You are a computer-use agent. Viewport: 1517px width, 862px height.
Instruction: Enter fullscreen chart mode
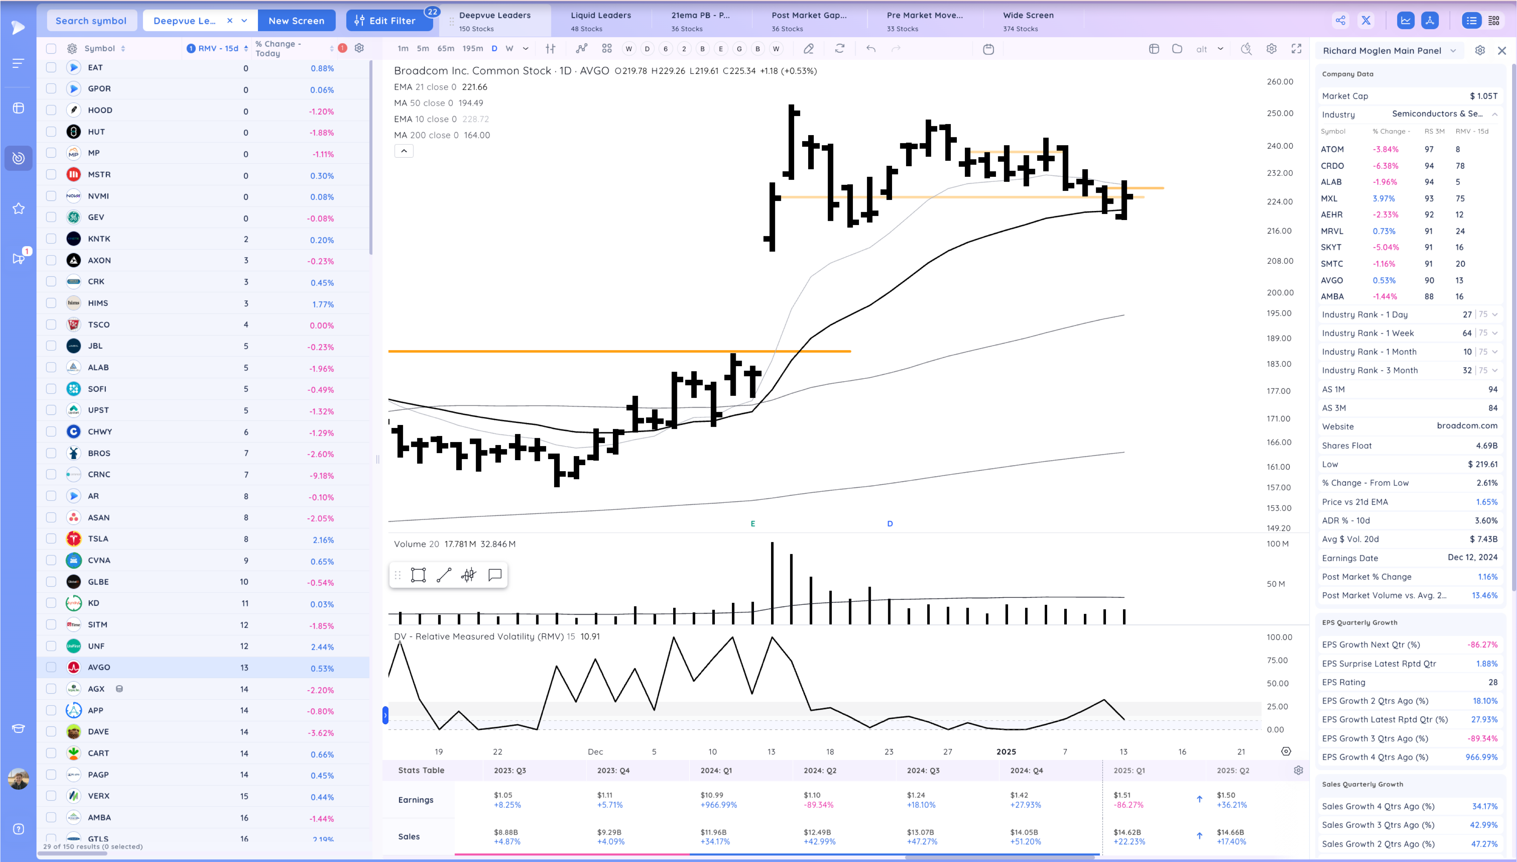[x=1296, y=49]
